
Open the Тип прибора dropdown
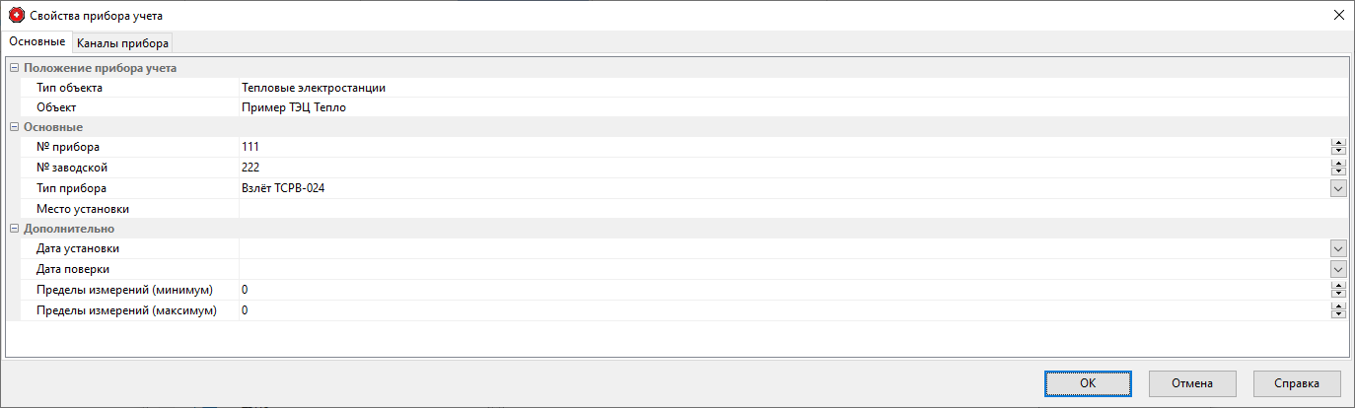[1338, 188]
